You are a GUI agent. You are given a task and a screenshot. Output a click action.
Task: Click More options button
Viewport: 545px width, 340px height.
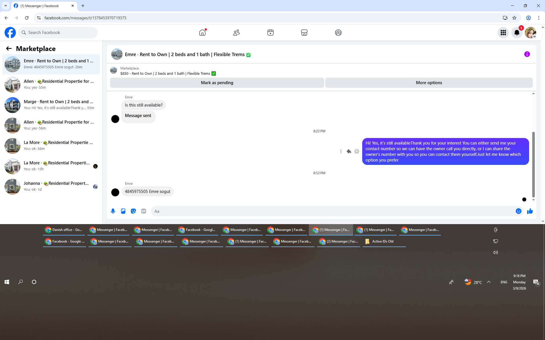[x=429, y=83]
